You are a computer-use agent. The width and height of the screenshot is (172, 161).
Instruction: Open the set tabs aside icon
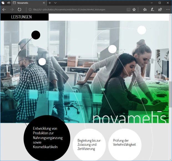[9, 3]
